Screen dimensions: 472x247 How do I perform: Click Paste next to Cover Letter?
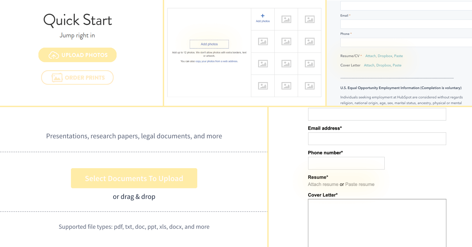(397, 65)
